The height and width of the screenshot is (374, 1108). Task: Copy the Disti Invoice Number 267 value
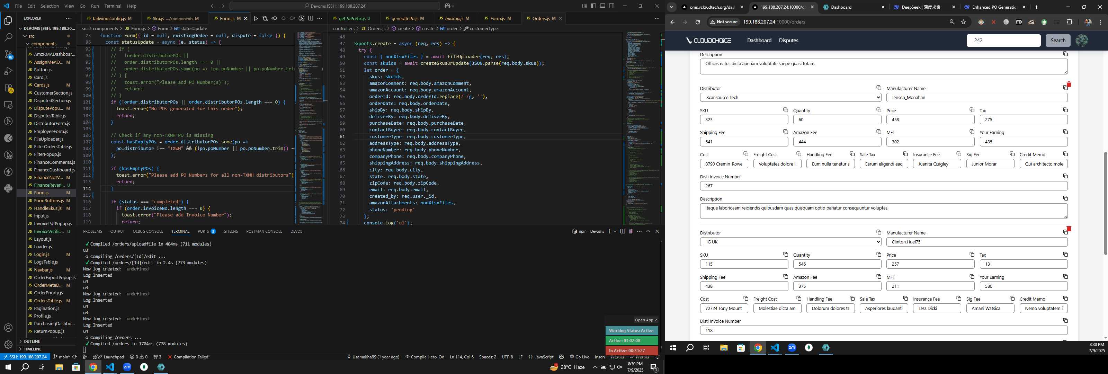[x=1065, y=176]
